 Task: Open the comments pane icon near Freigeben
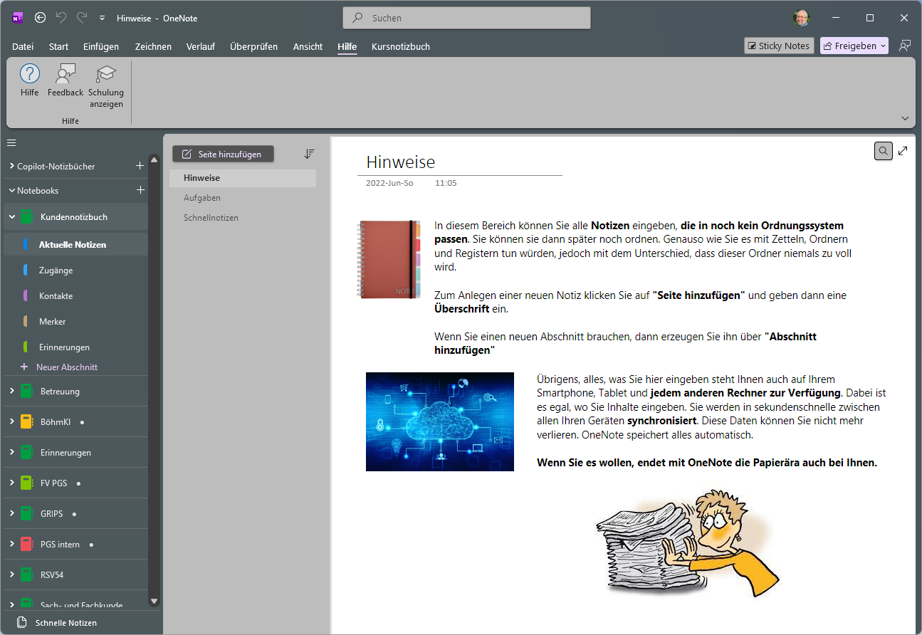pyautogui.click(x=904, y=46)
